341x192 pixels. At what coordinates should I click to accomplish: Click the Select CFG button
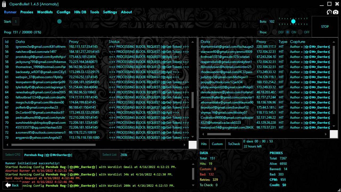tap(13, 155)
